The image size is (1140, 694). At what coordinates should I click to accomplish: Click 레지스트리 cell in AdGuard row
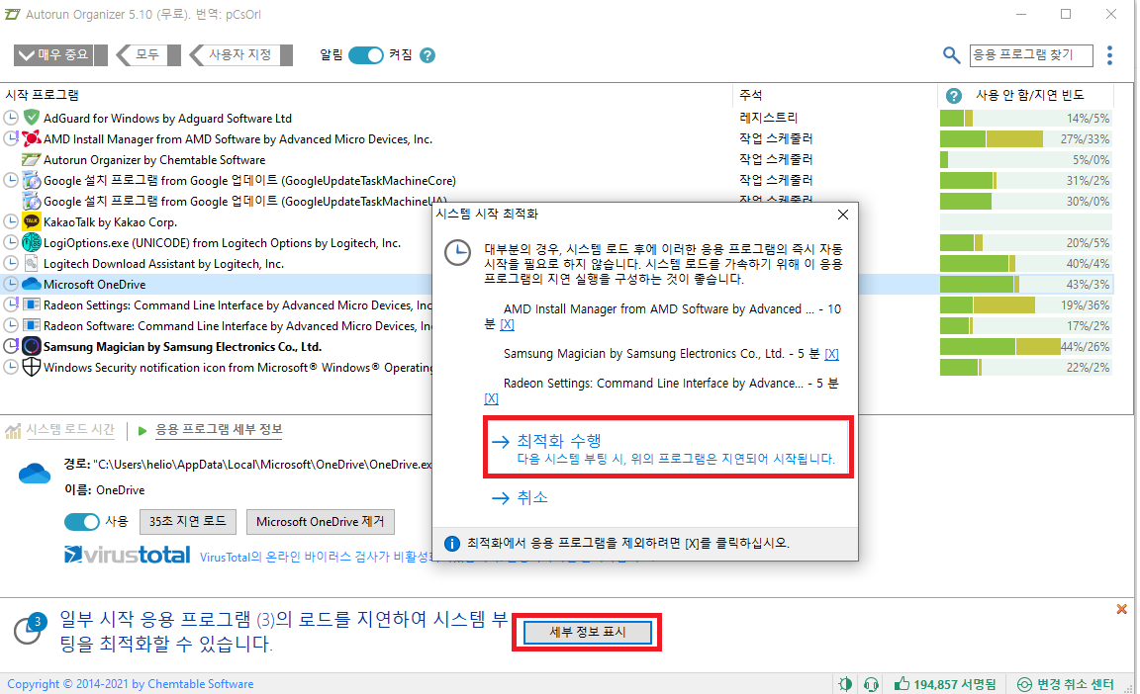tap(769, 118)
